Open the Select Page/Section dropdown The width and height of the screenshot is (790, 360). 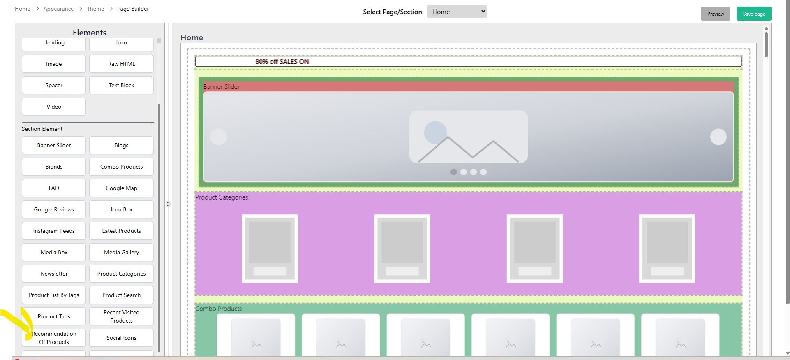(x=457, y=12)
